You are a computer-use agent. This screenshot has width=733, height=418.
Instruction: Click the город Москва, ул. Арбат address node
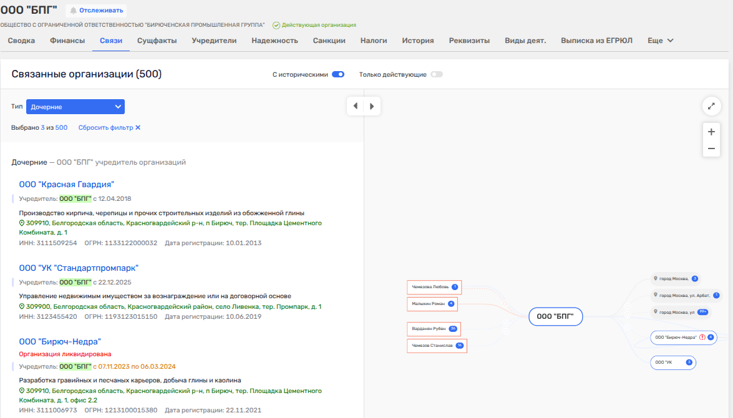[684, 295]
